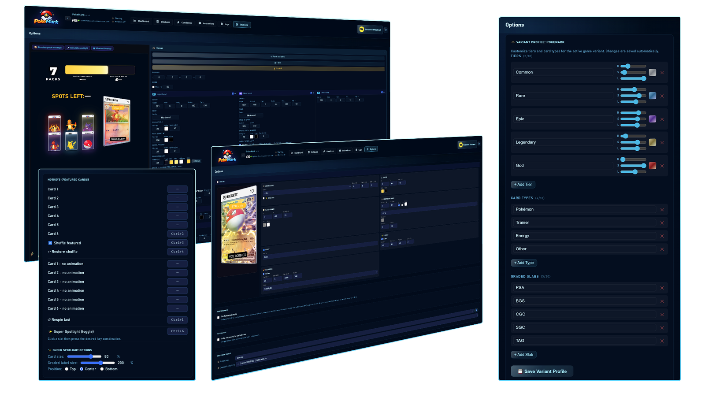The height and width of the screenshot is (397, 705).
Task: Delete the SGC graded slab X icon
Action: click(x=662, y=328)
